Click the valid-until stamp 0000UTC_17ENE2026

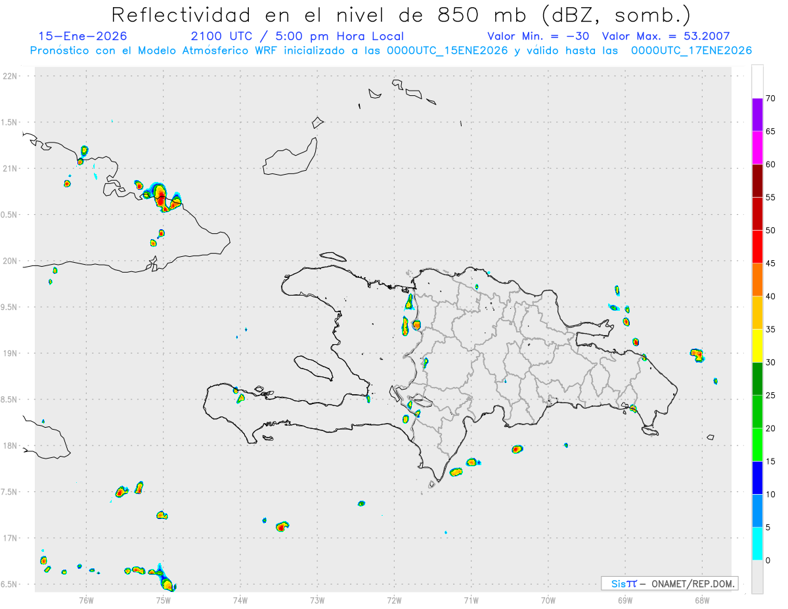(690, 51)
